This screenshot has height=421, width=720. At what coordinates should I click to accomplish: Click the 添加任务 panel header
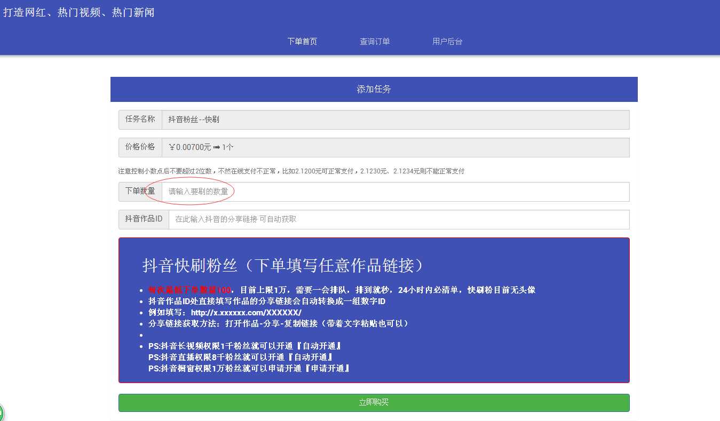coord(374,89)
